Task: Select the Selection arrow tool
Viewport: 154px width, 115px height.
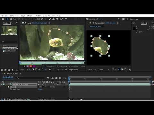Action: (x=7, y=19)
